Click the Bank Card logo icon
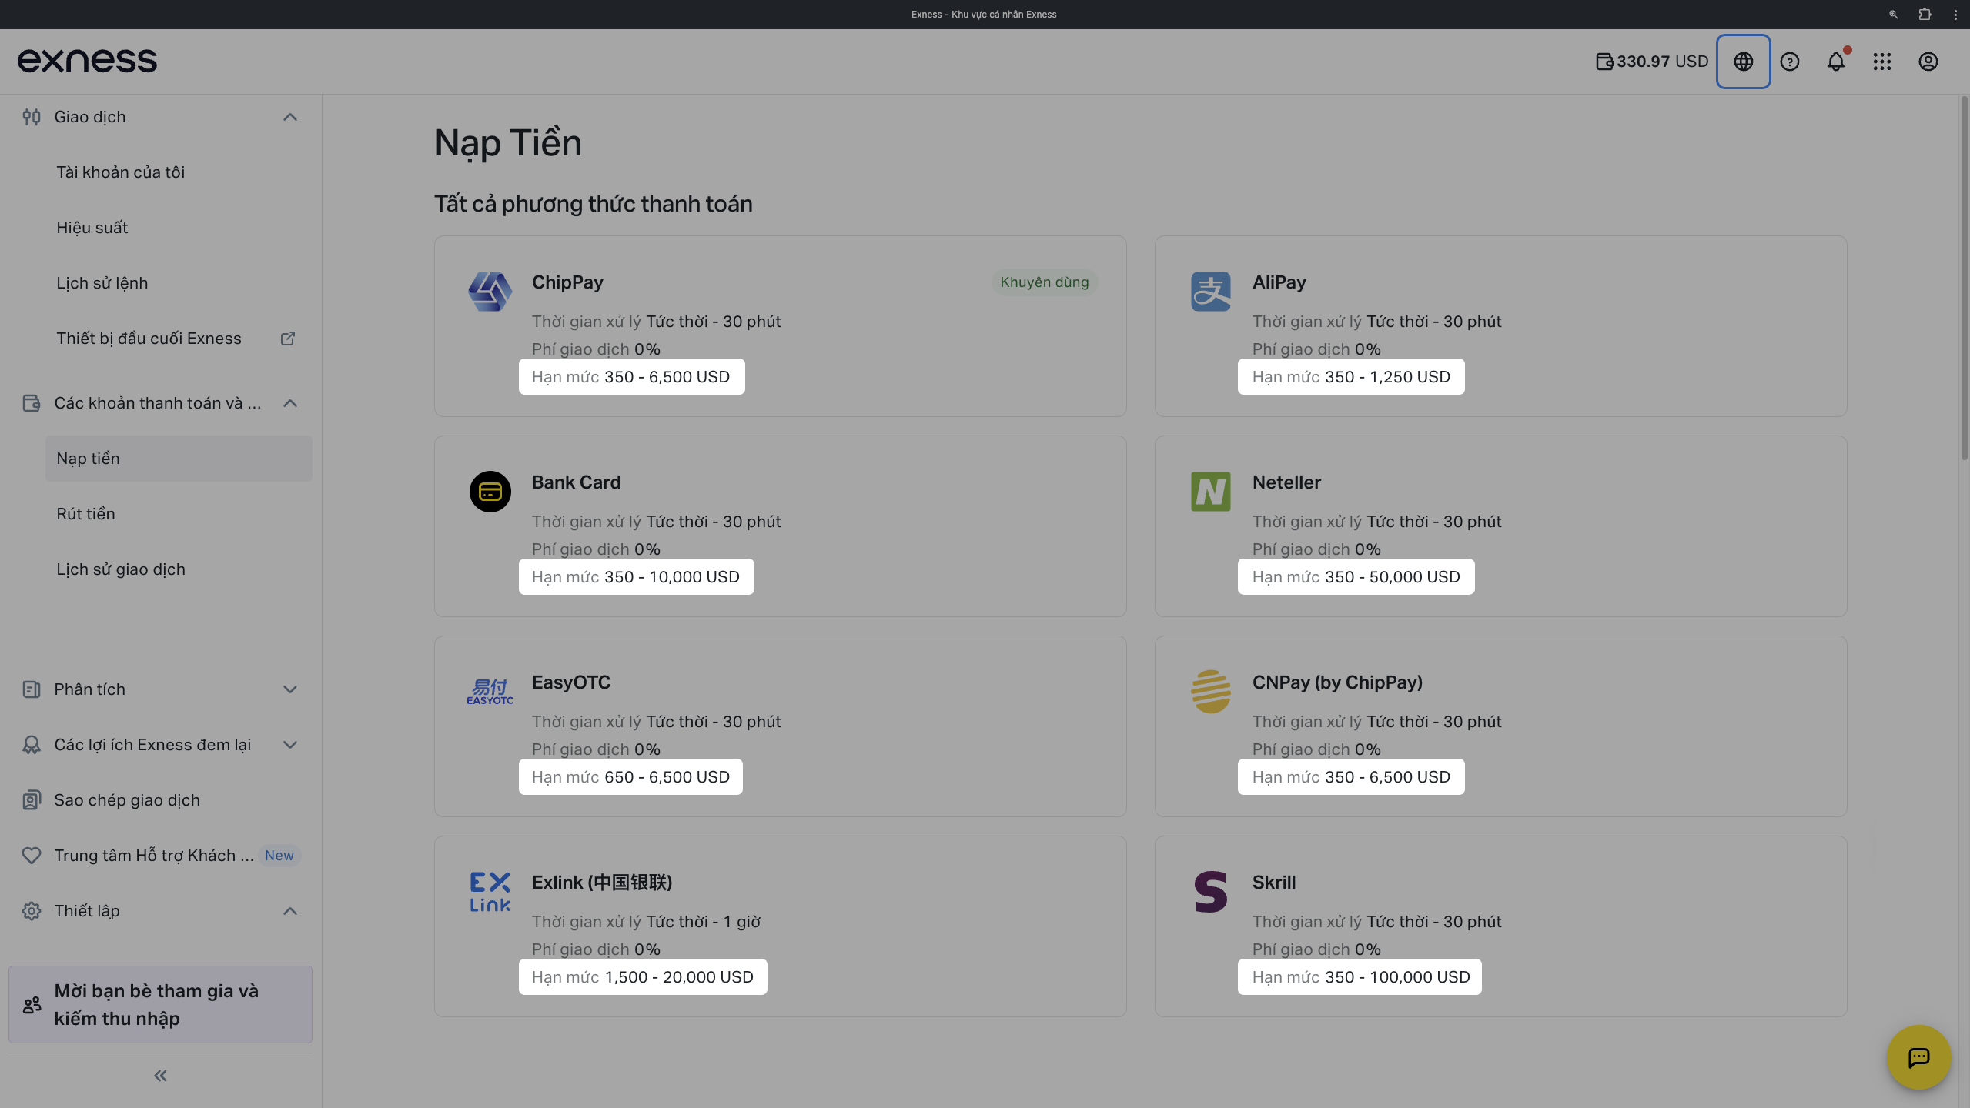This screenshot has height=1108, width=1970. tap(490, 492)
